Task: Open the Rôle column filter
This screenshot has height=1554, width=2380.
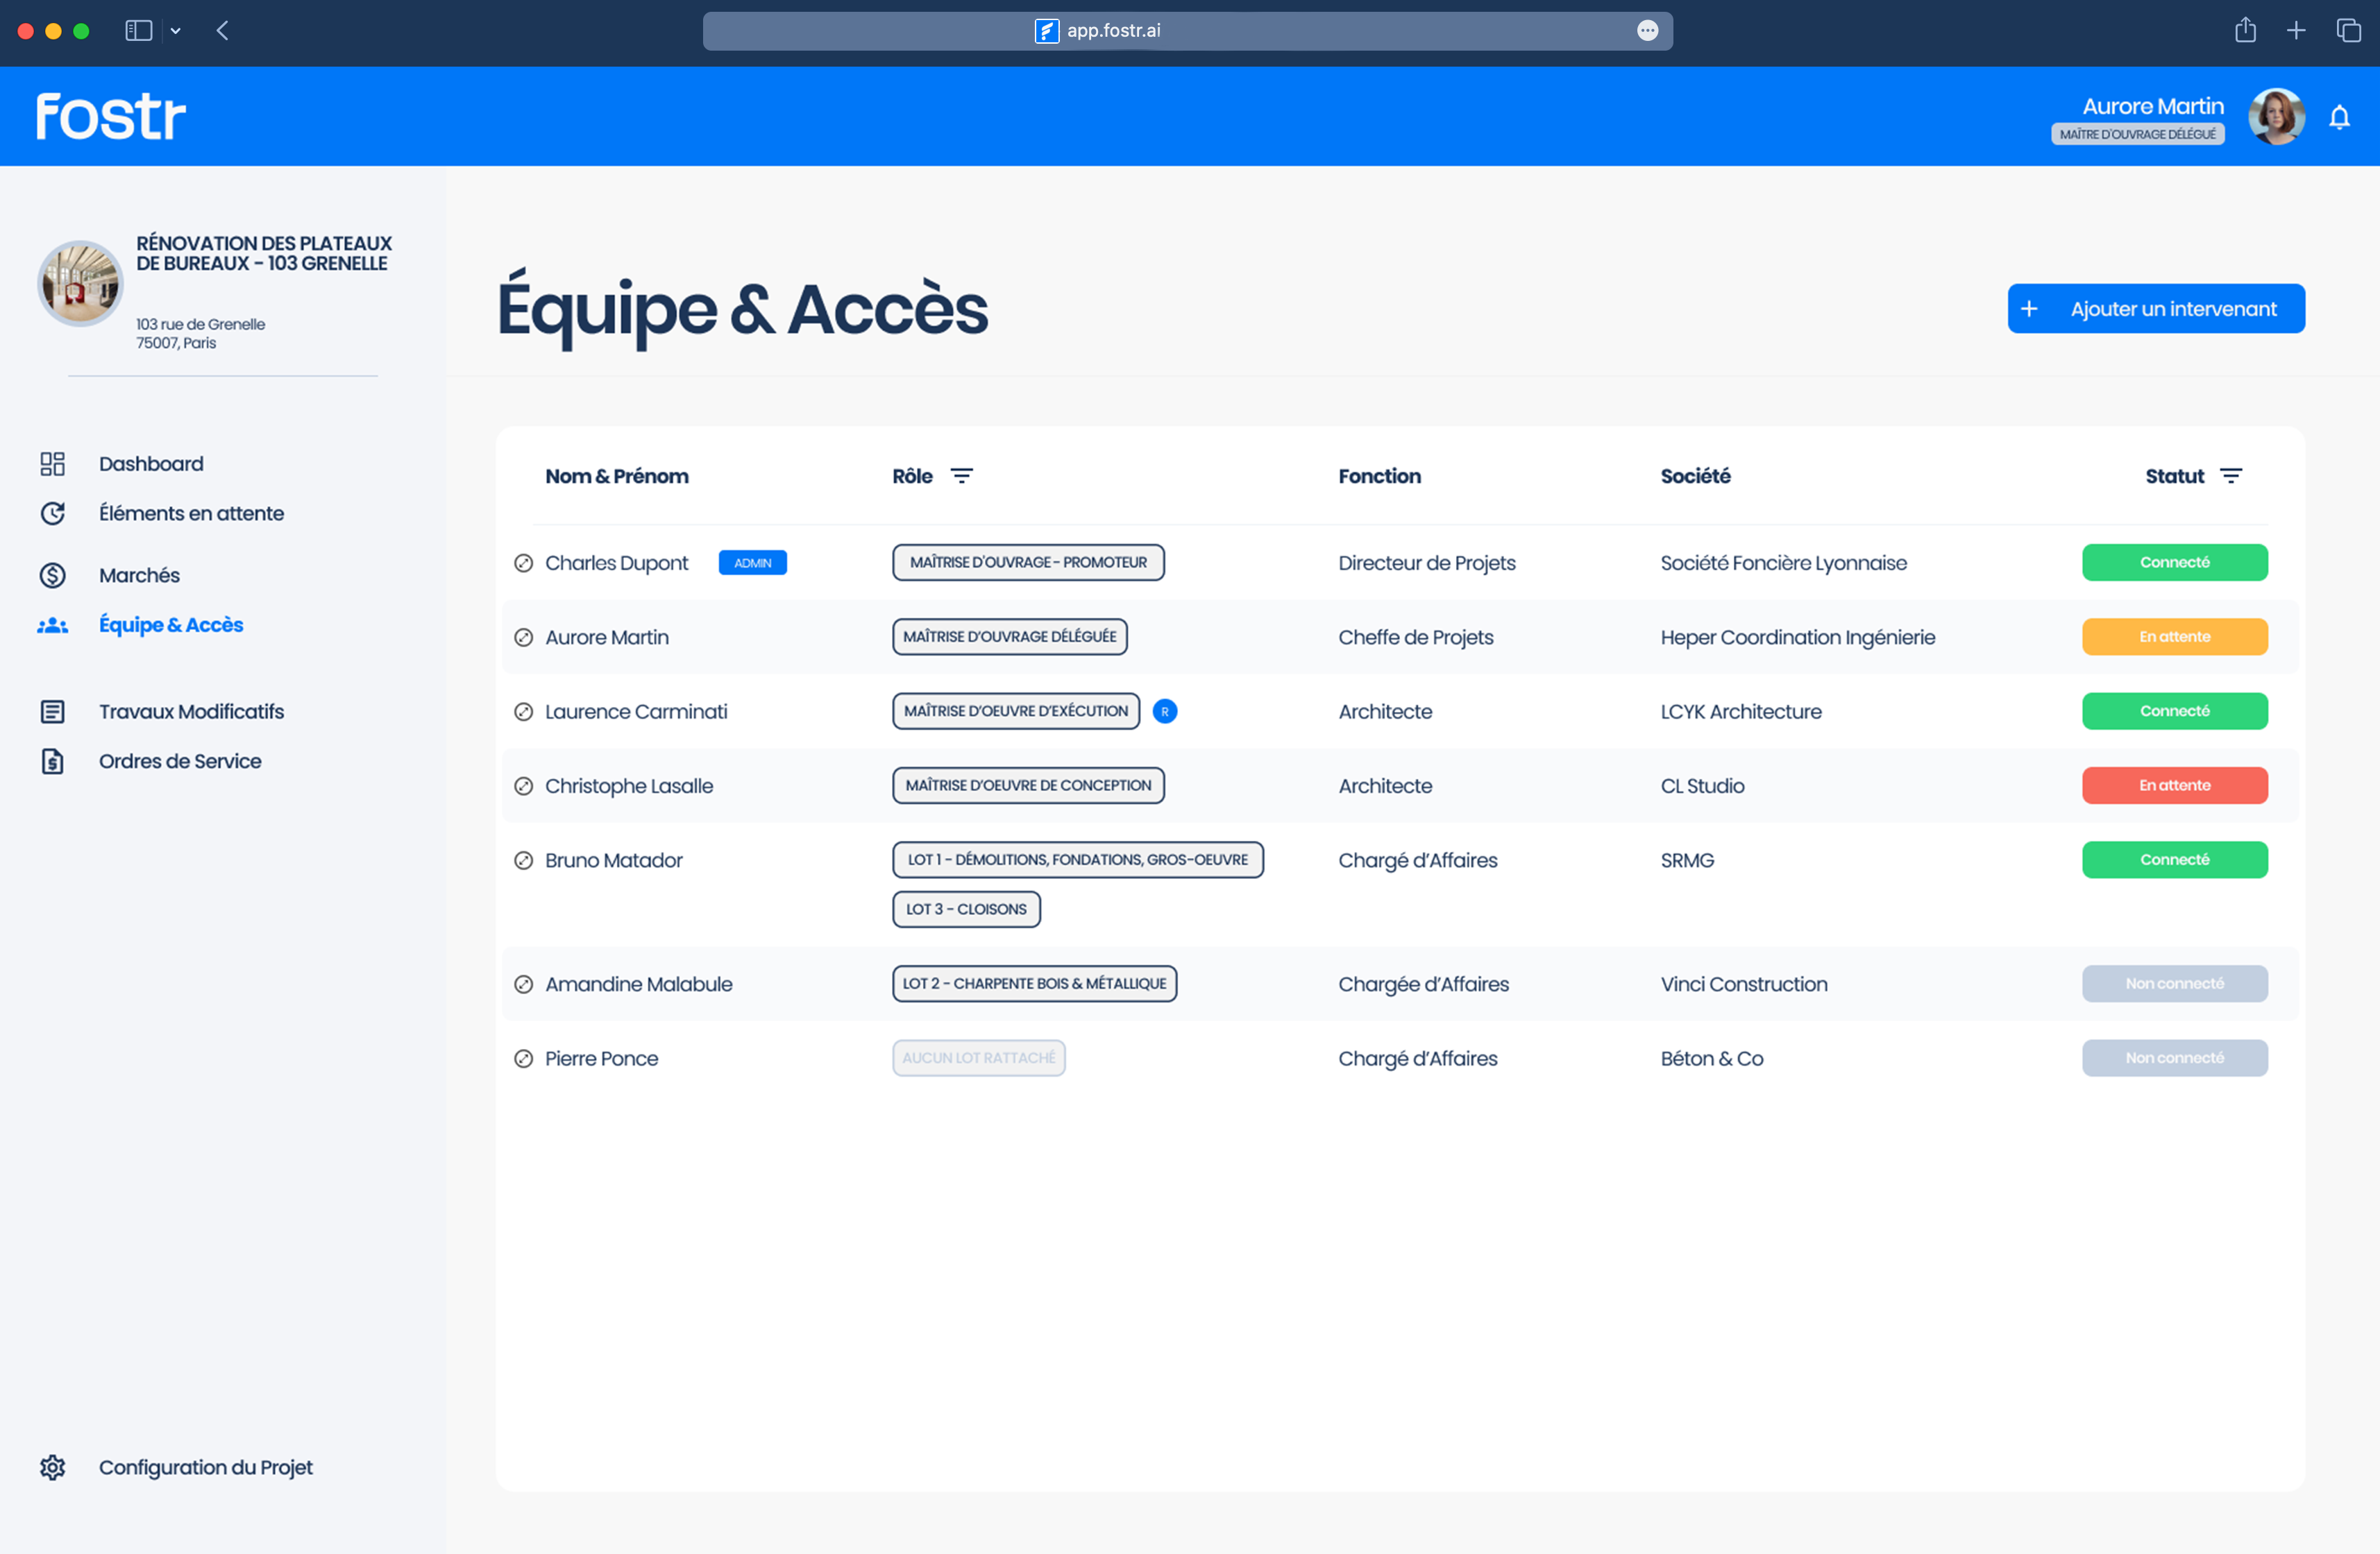Action: 961,476
